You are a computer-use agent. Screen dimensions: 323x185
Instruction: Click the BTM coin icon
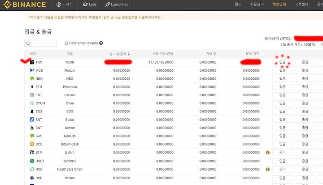pos(32,152)
